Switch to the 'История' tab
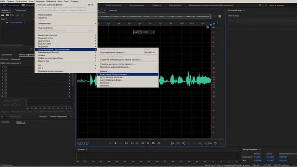Screen dimensions: 297x167 (6, 122)
